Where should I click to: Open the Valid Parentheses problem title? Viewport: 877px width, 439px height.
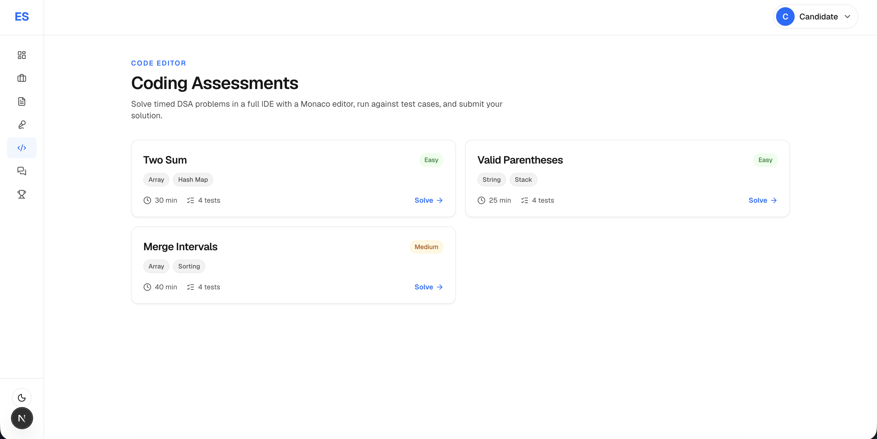[x=520, y=160]
